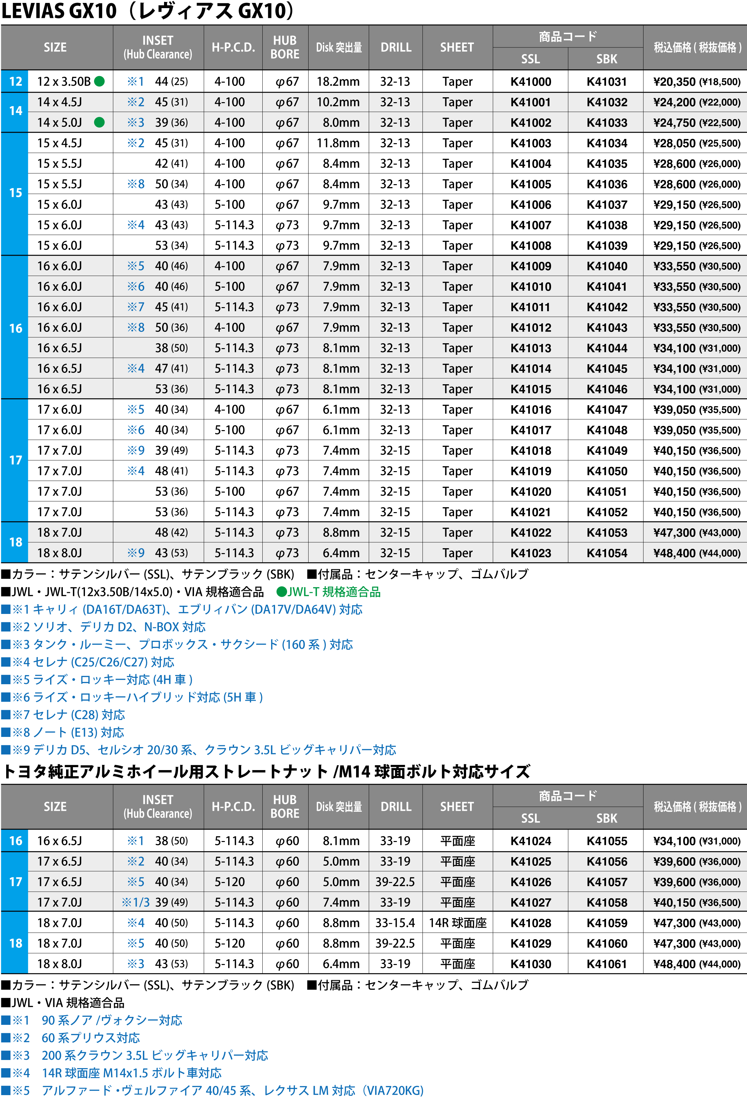
Task: Click the price ¥24,200 (¥22,000)
Action: pos(697,102)
